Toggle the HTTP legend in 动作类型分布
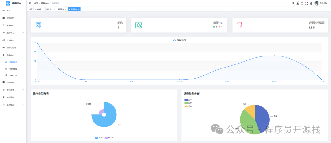331x143 pixels. click(99, 138)
